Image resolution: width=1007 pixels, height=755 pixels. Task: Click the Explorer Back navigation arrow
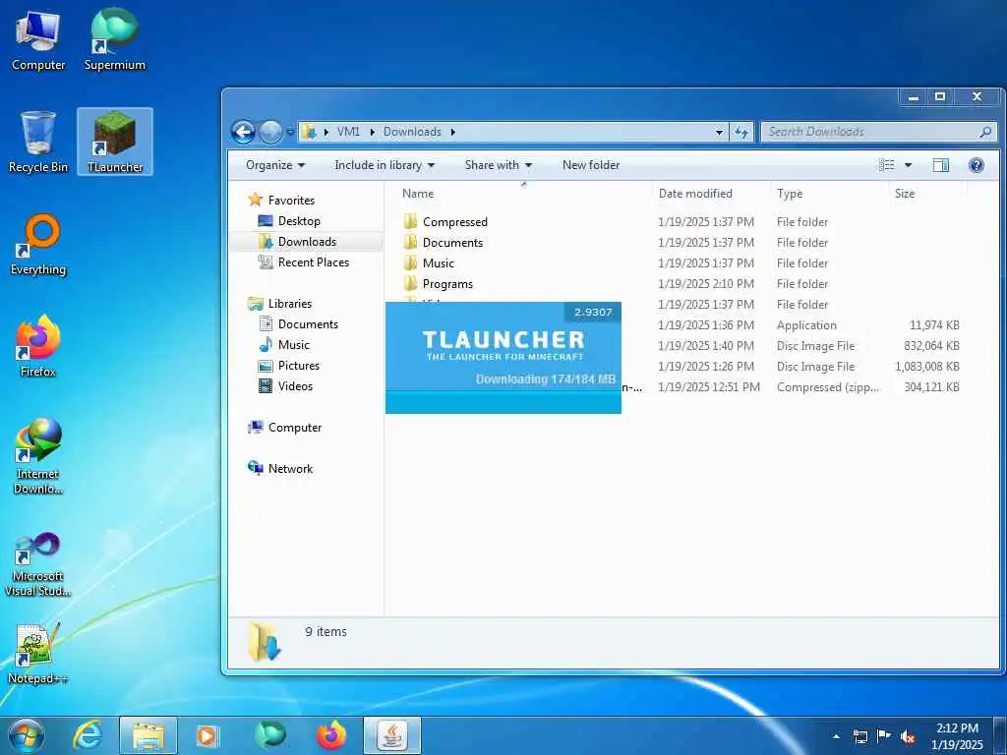pyautogui.click(x=244, y=132)
